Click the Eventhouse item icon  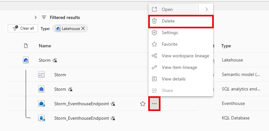click(x=41, y=104)
